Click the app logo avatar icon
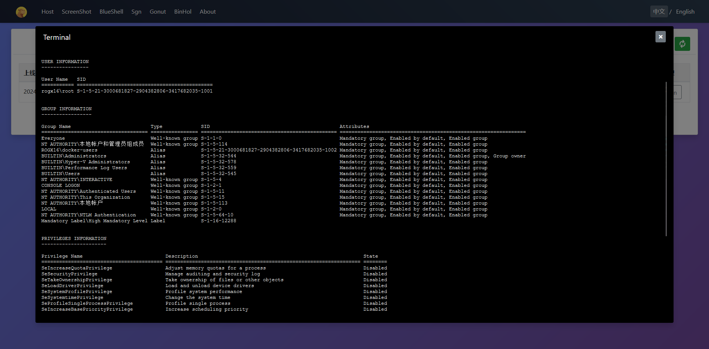The height and width of the screenshot is (349, 709). 21,12
